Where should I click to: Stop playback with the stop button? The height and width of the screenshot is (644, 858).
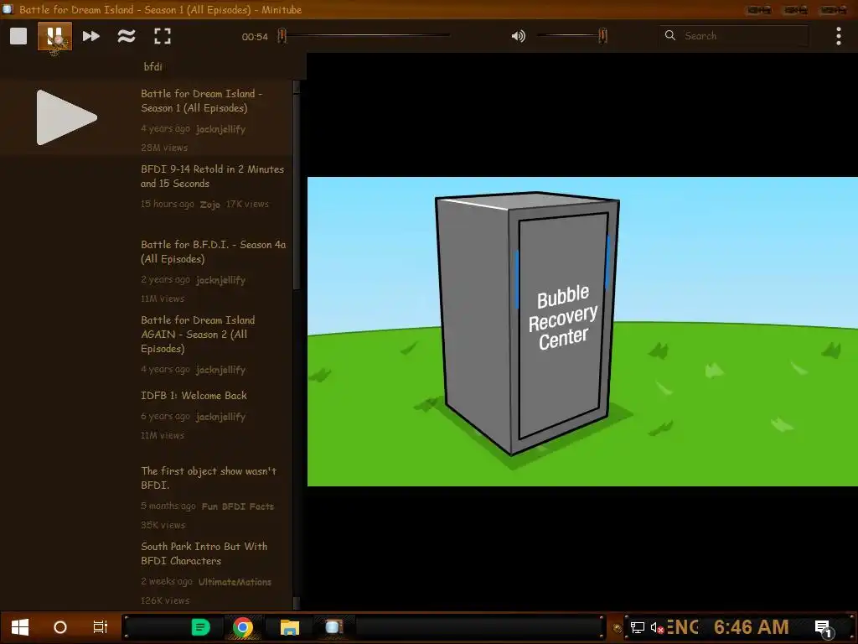pyautogui.click(x=18, y=36)
